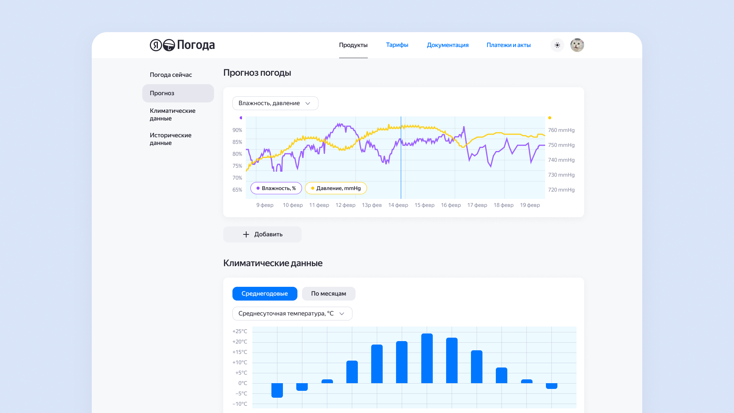Click chevron on Влажность, давление selector
This screenshot has width=734, height=413.
[308, 103]
